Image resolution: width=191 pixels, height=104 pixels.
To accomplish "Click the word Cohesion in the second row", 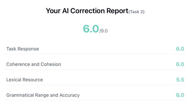I will coord(51,64).
